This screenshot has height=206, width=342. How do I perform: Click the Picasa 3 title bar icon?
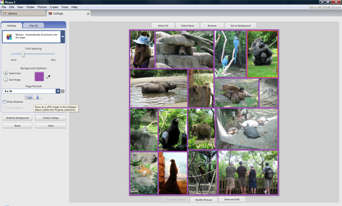pos(2,2)
